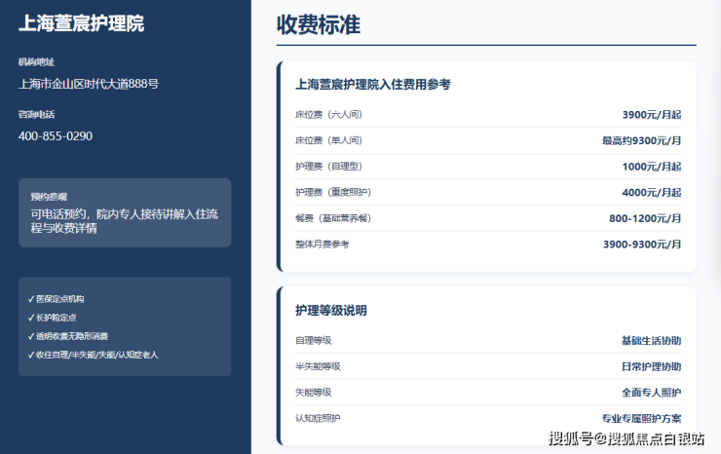Click the 透明收费无隐形消费 item
721x454 pixels.
67,336
